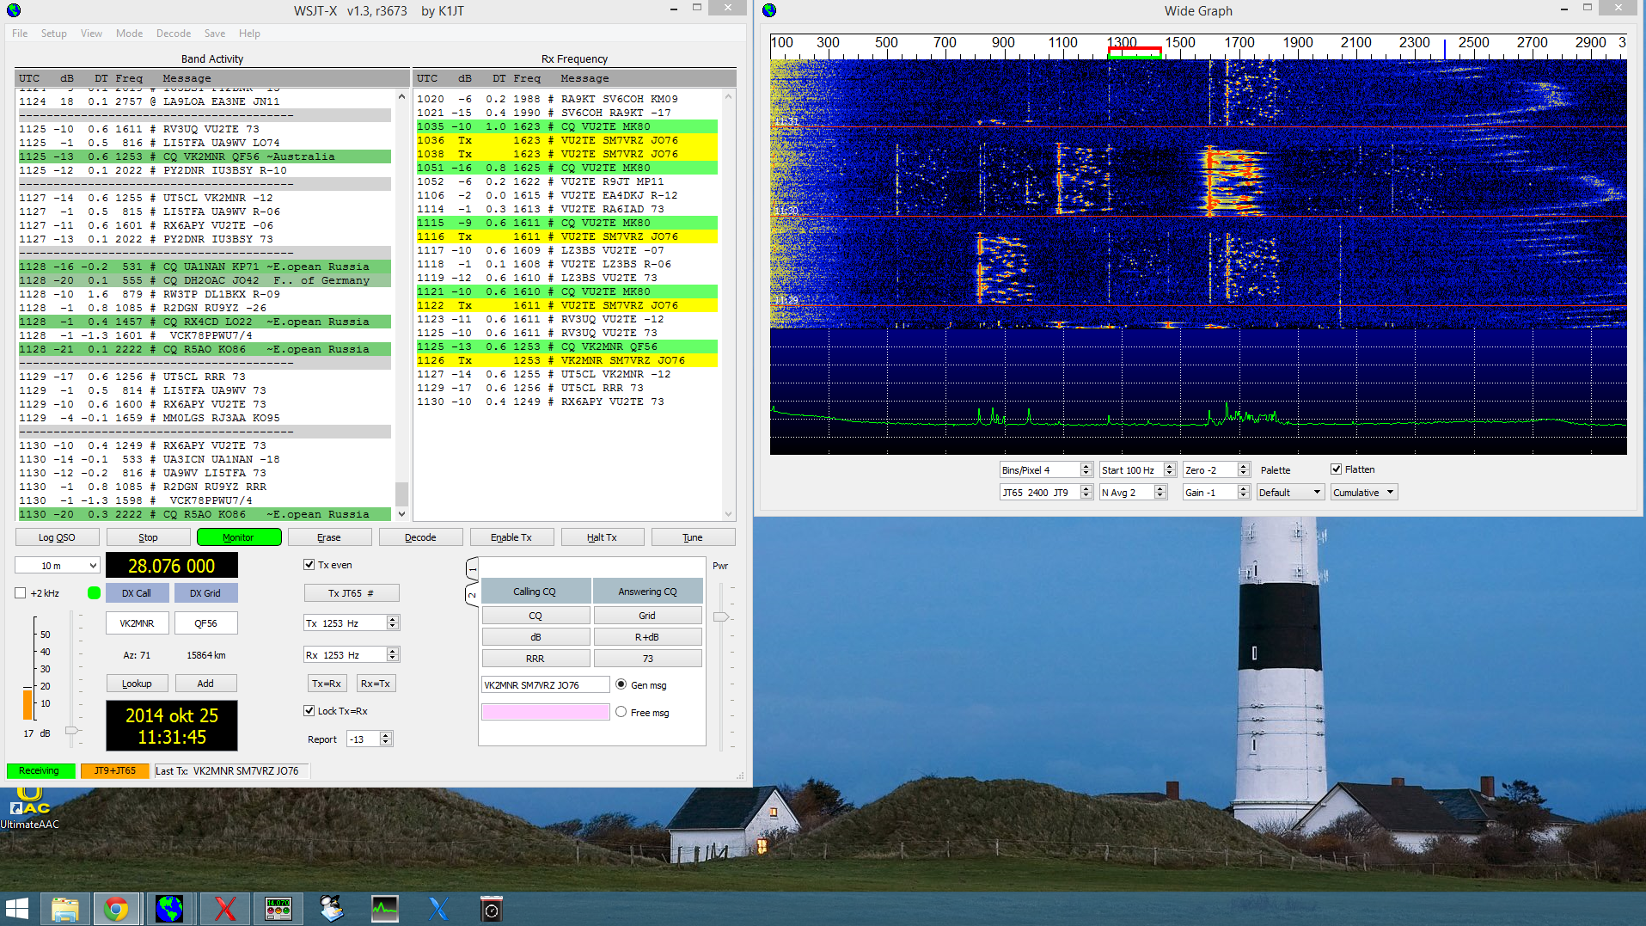This screenshot has height=926, width=1646.
Task: Open Mode menu
Action: point(129,34)
